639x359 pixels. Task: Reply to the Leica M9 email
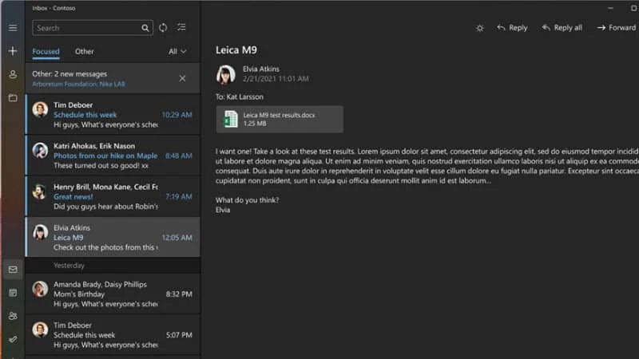point(512,28)
